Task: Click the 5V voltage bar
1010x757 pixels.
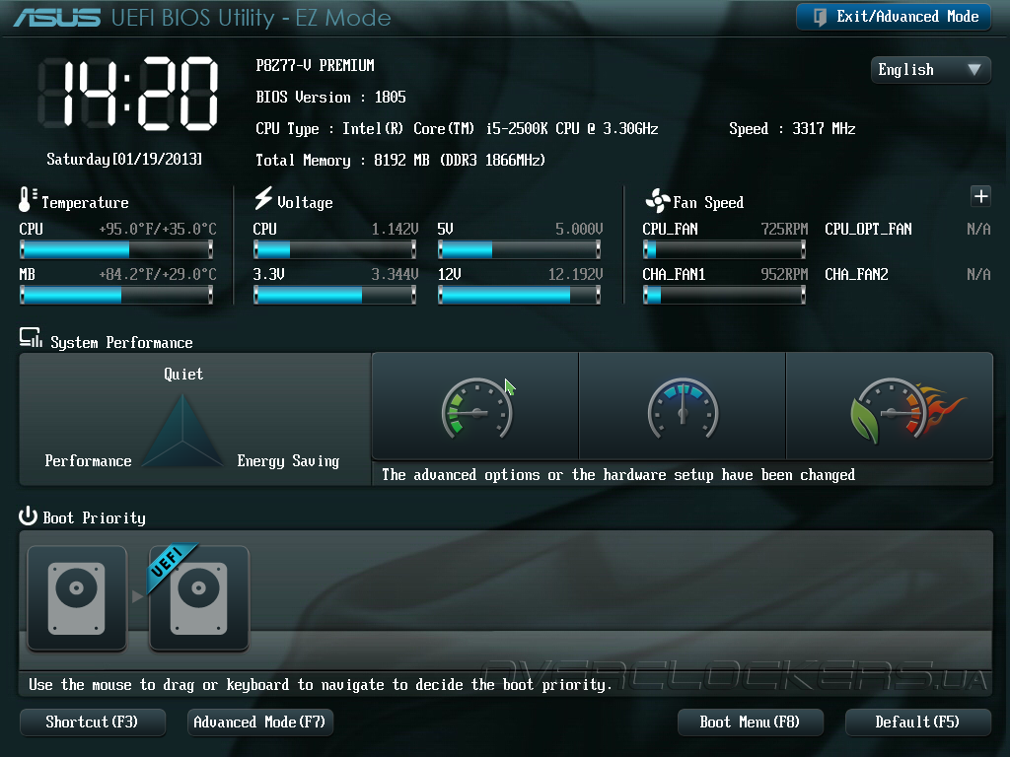Action: tap(519, 249)
